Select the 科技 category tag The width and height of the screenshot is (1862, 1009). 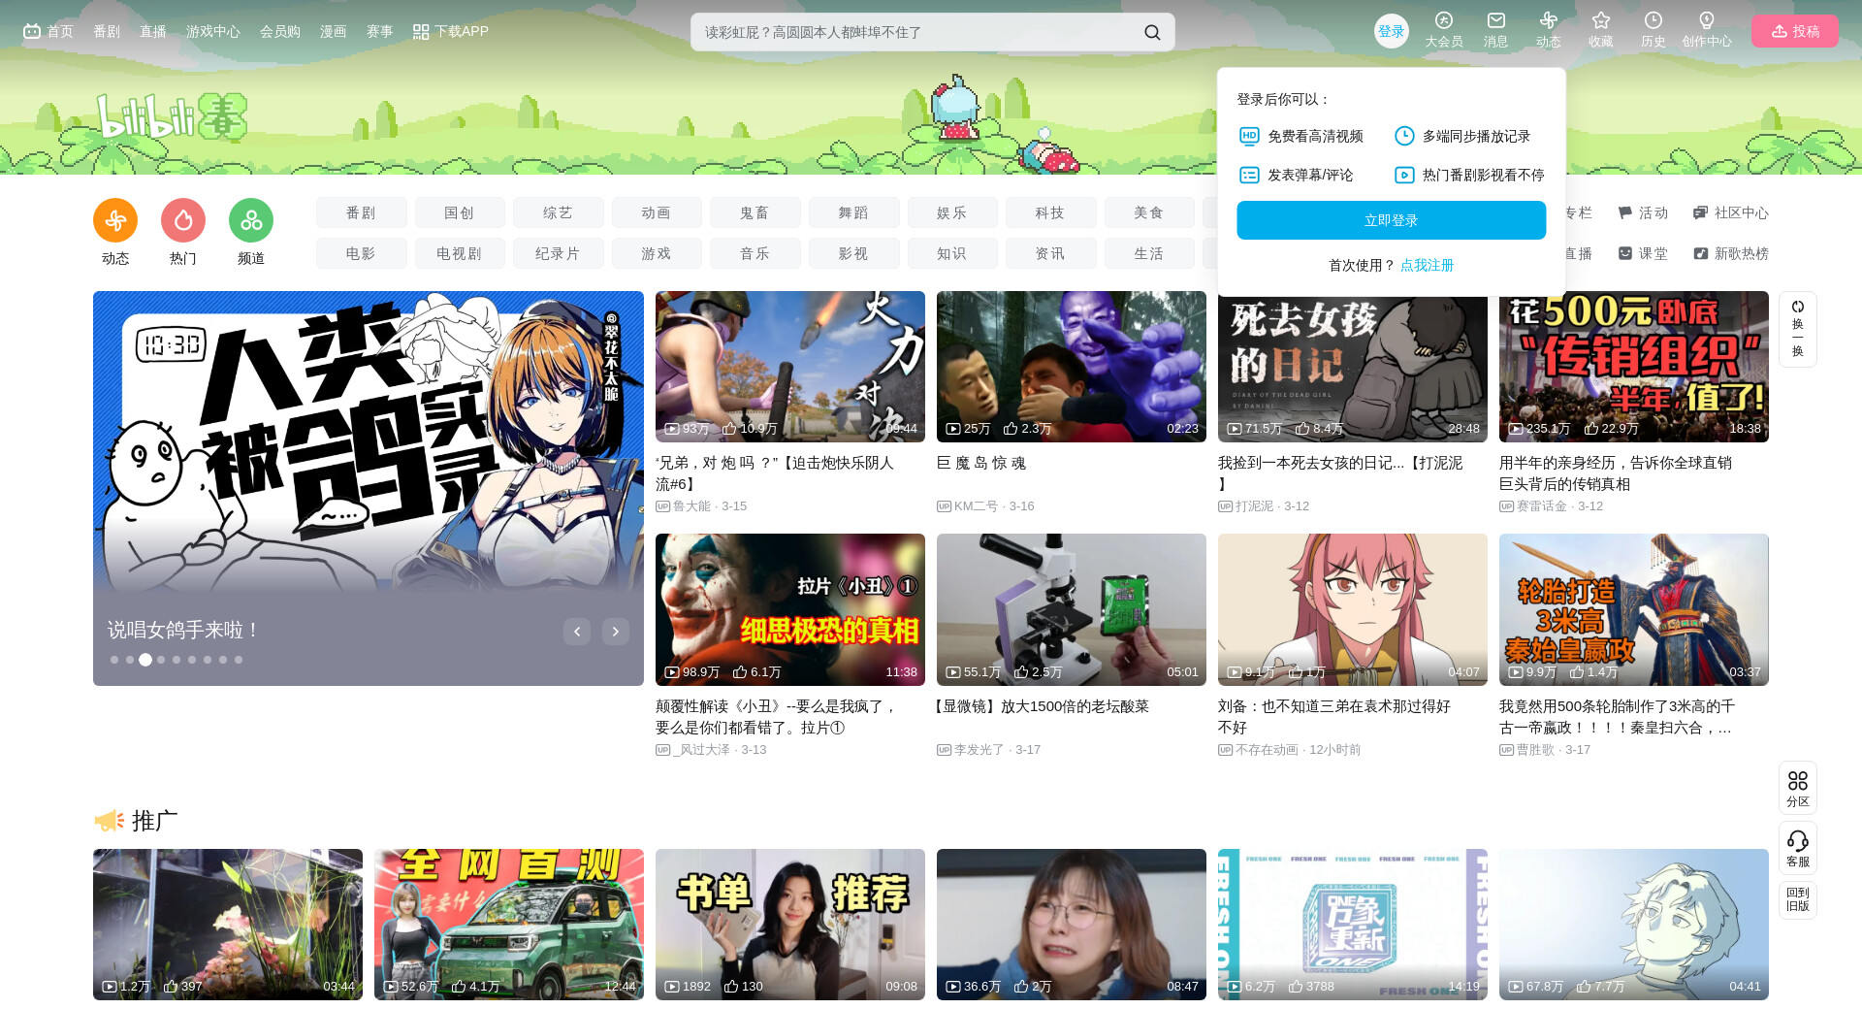pyautogui.click(x=1051, y=212)
